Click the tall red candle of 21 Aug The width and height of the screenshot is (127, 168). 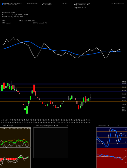point(34,89)
